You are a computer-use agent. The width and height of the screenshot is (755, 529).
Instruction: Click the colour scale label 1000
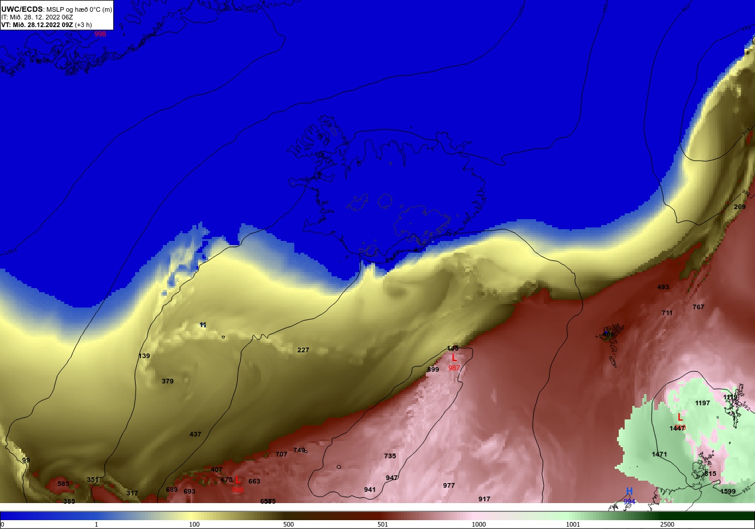(478, 524)
